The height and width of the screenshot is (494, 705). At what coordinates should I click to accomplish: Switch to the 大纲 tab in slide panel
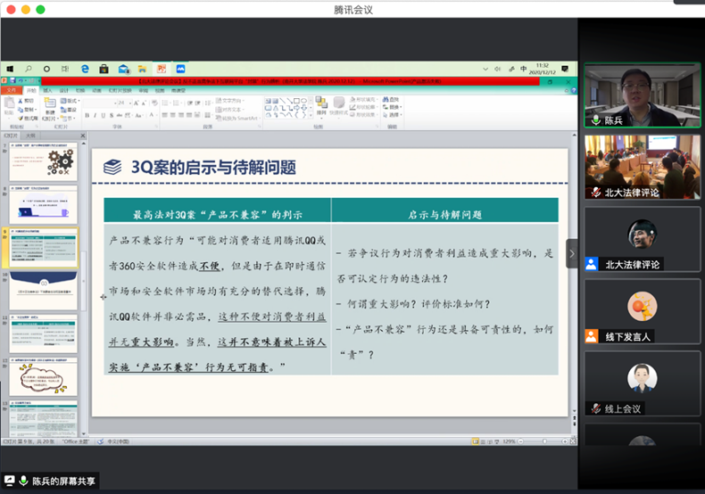pyautogui.click(x=30, y=136)
